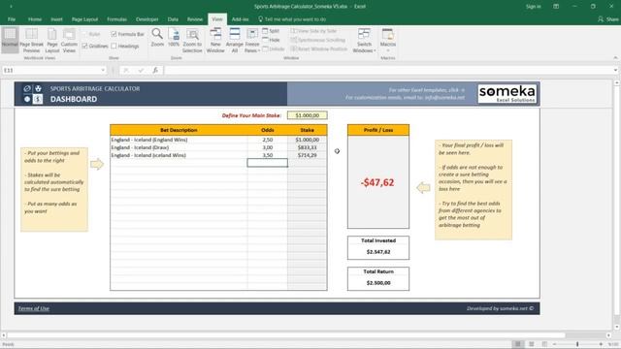The width and height of the screenshot is (621, 349).
Task: Collapse the ribbon
Action: coord(615,58)
